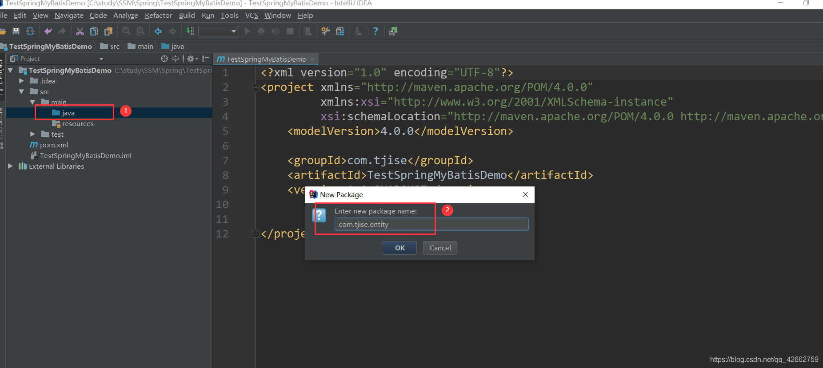The image size is (823, 368).
Task: Open the Help menu
Action: pyautogui.click(x=305, y=15)
